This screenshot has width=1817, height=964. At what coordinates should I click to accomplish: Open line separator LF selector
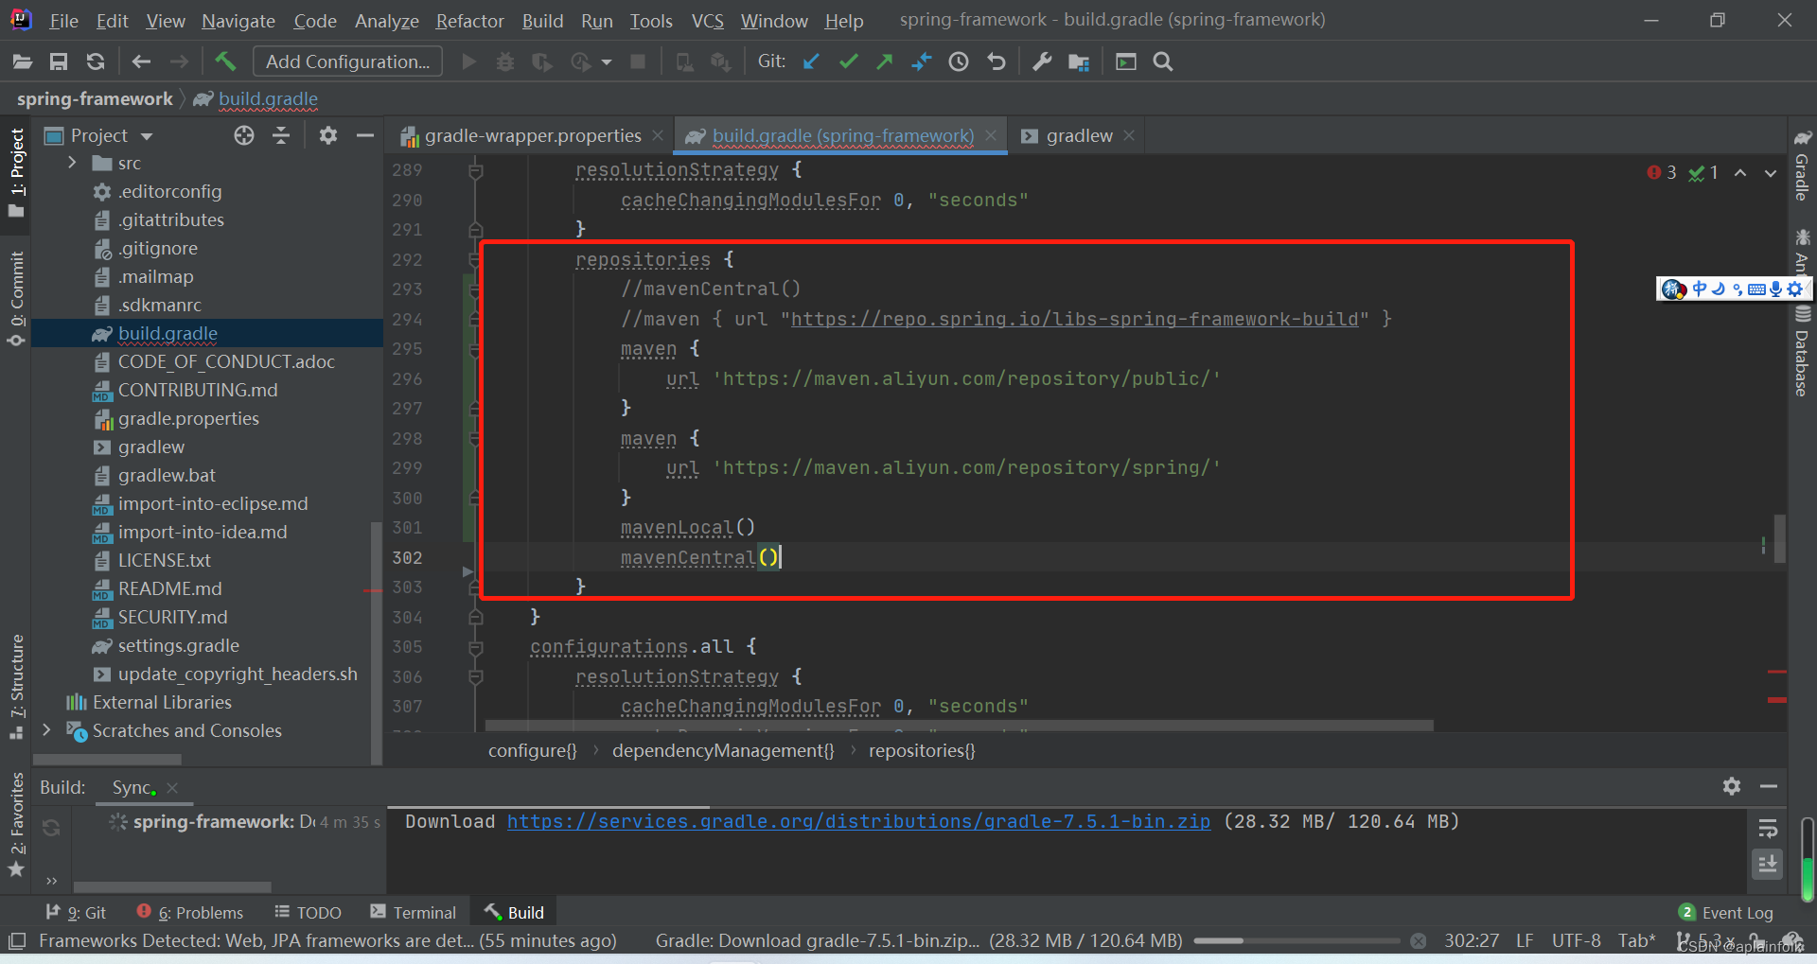[x=1525, y=940]
